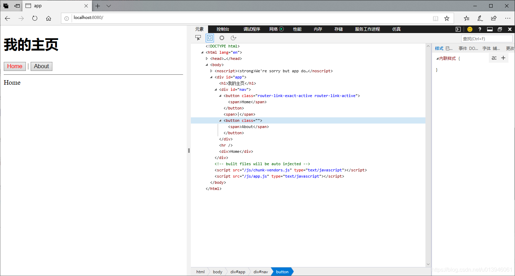Click the Home button on the page

[15, 66]
